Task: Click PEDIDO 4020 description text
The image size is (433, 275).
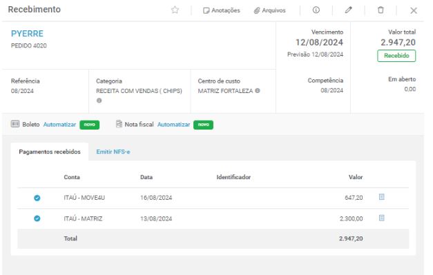Action: pos(29,45)
